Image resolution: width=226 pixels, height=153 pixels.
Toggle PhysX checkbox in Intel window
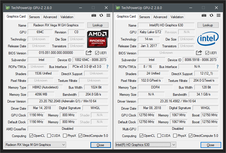pyautogui.click(x=175, y=136)
